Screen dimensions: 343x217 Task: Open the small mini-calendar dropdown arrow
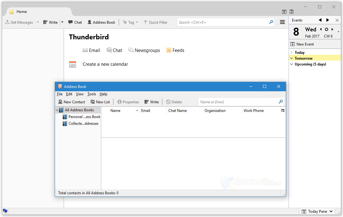click(338, 32)
